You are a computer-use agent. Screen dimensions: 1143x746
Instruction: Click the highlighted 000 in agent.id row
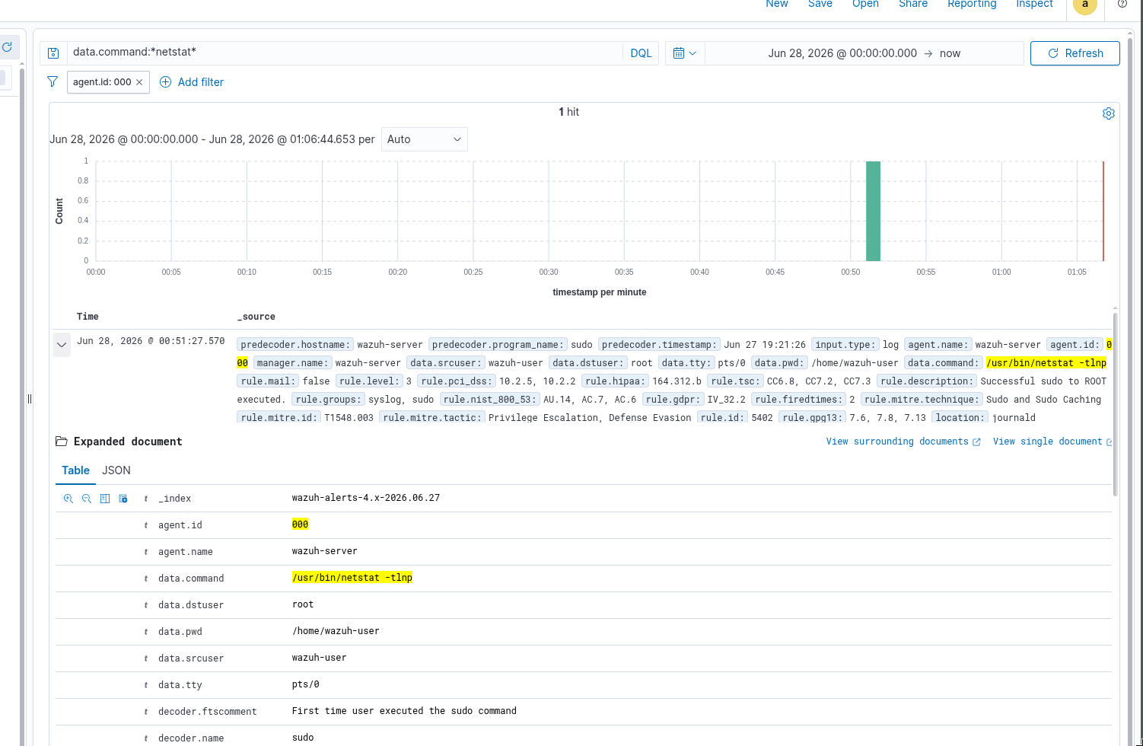(x=301, y=524)
